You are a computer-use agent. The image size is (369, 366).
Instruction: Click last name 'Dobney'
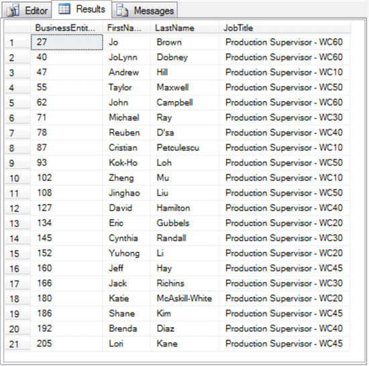[172, 58]
